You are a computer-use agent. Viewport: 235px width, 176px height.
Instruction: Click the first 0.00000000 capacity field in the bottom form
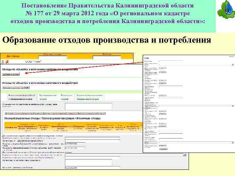(75, 144)
